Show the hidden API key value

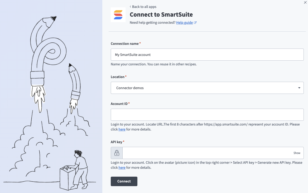click(297, 153)
